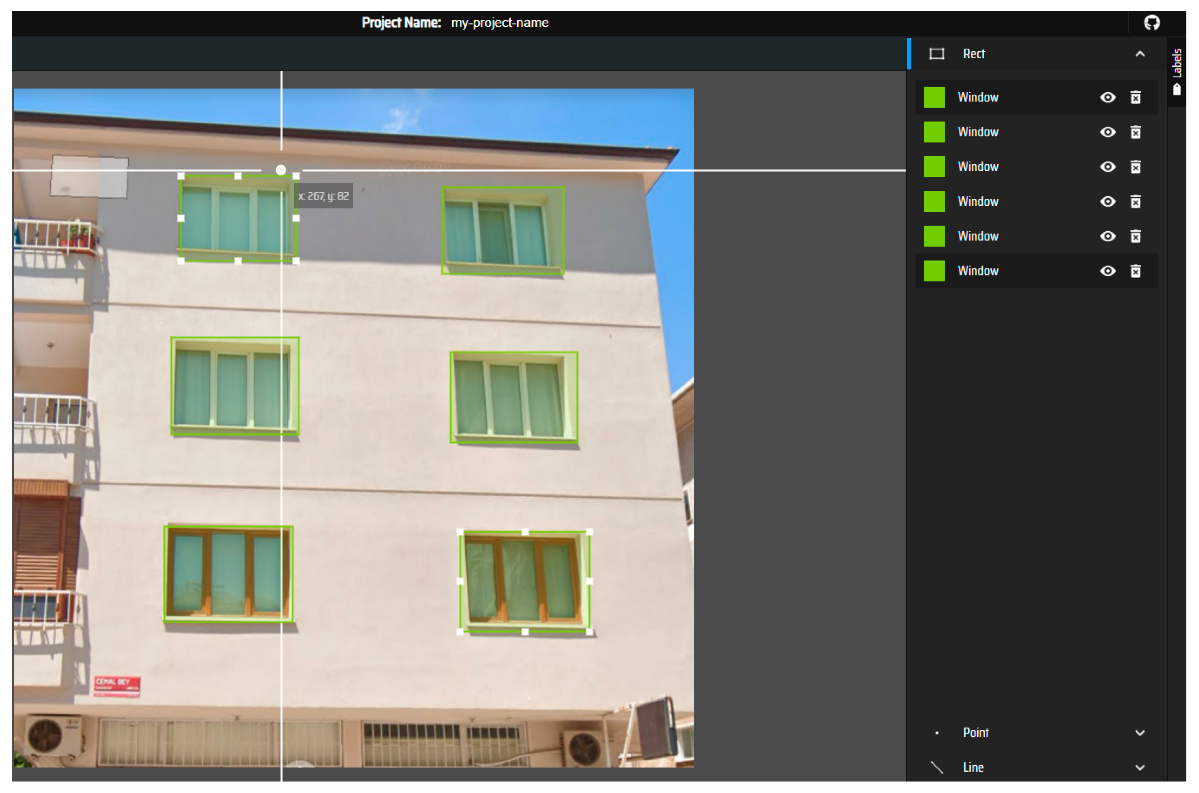Delete the fourth Window label
The width and height of the screenshot is (1199, 793).
(1135, 202)
